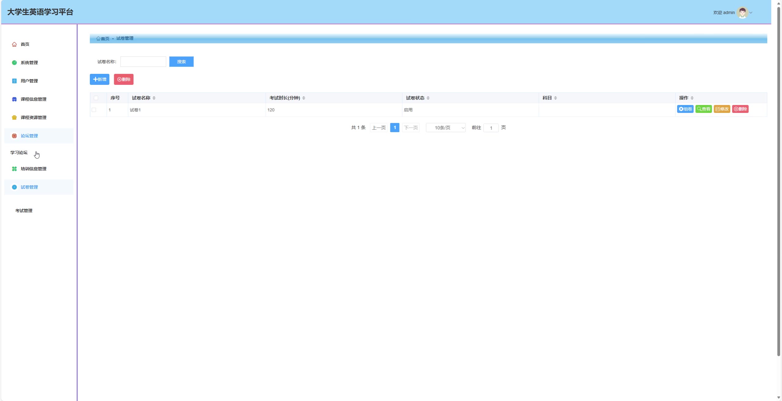
Task: Sort by 考试时长 column arrows
Action: 304,98
